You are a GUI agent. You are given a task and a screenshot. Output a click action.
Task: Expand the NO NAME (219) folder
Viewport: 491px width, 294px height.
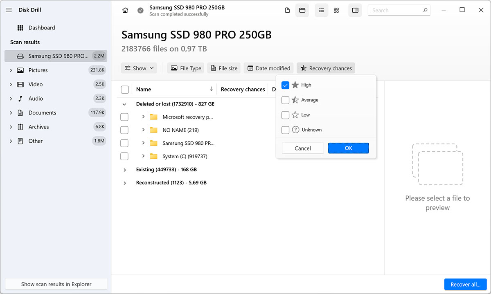click(x=143, y=130)
